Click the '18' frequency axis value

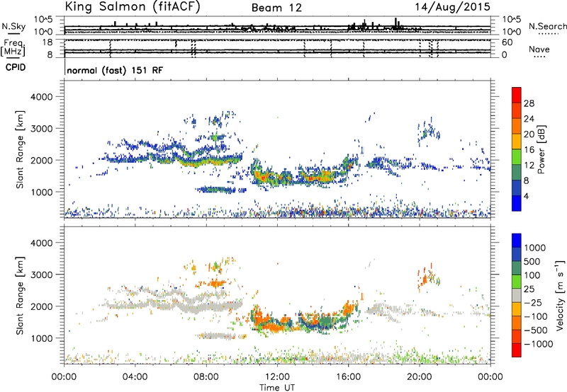[47, 42]
